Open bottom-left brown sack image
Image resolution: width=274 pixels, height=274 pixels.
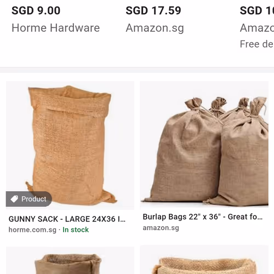[70, 260]
